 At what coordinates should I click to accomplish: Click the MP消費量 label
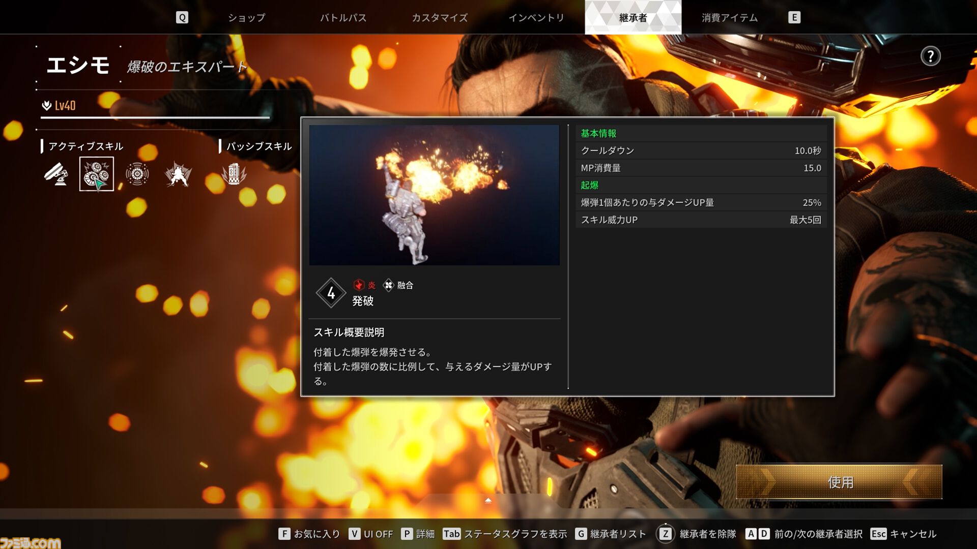(x=600, y=168)
